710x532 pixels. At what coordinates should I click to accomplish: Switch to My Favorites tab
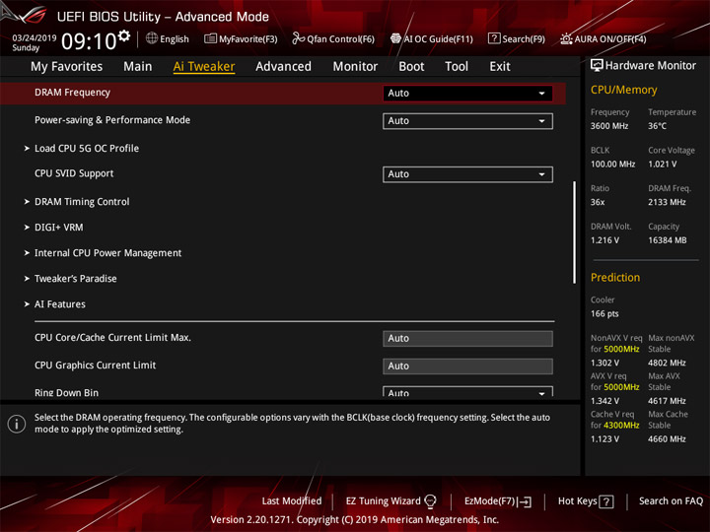[x=67, y=67]
